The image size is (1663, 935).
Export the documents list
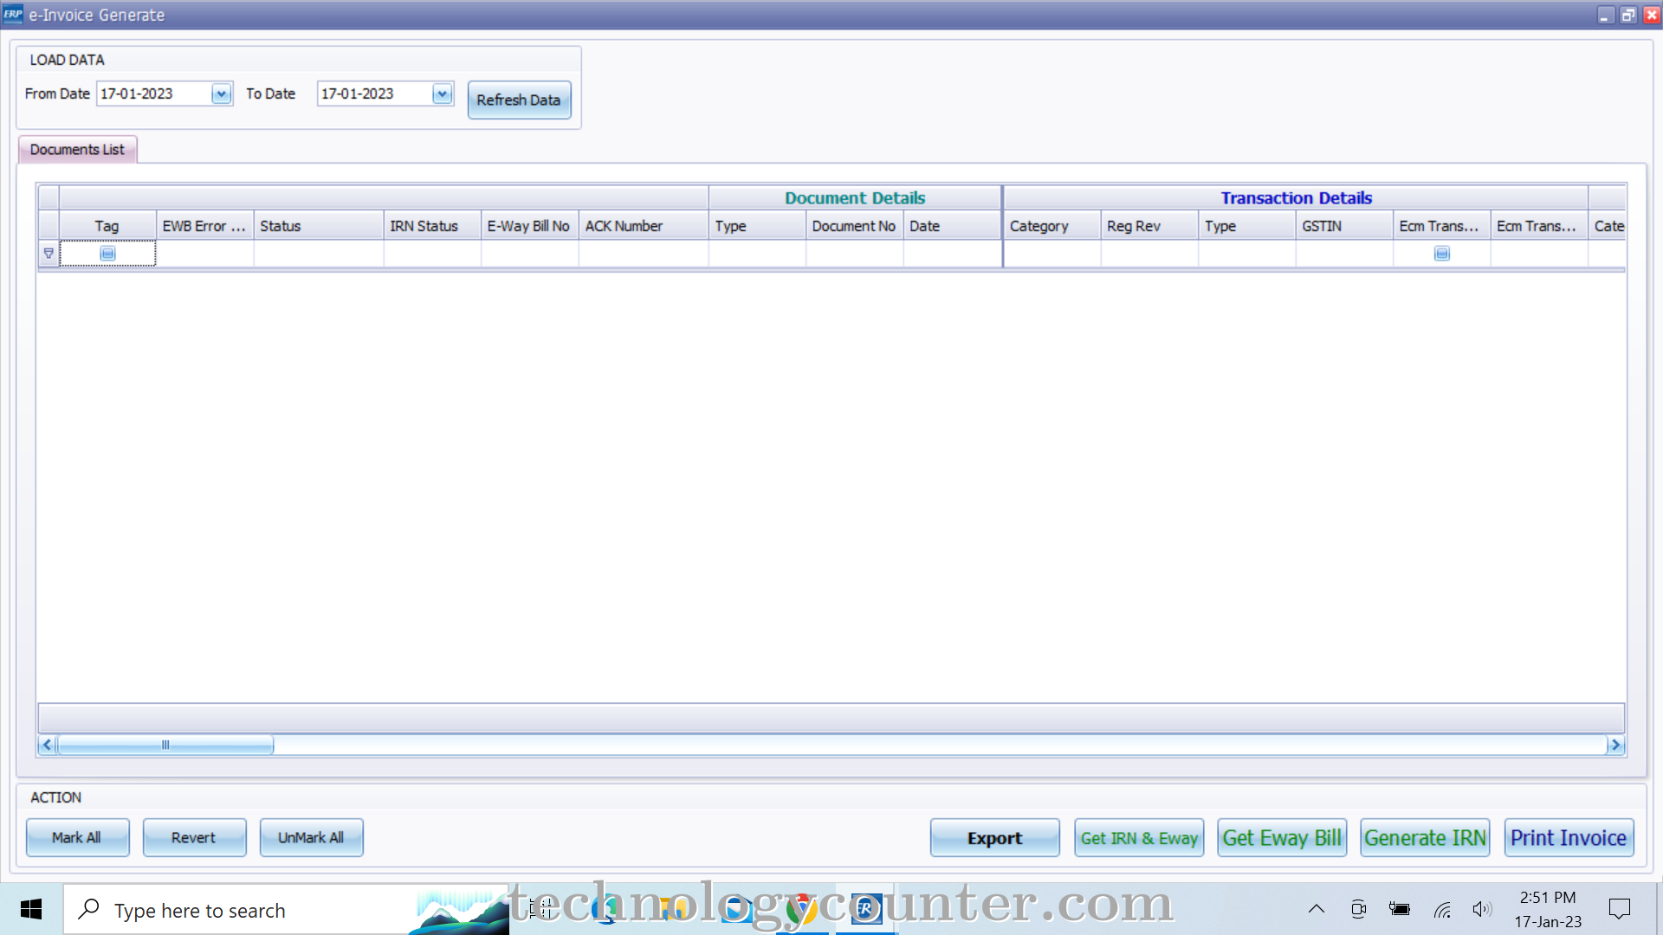994,837
